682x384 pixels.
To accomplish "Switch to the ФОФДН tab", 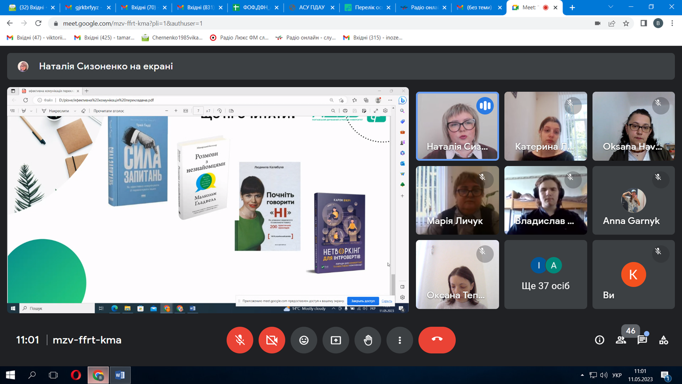I will pos(255,8).
